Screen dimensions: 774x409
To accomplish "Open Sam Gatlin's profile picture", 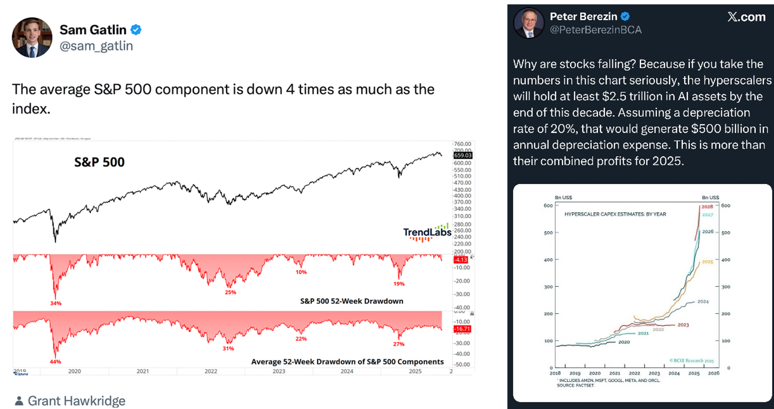I will point(32,38).
